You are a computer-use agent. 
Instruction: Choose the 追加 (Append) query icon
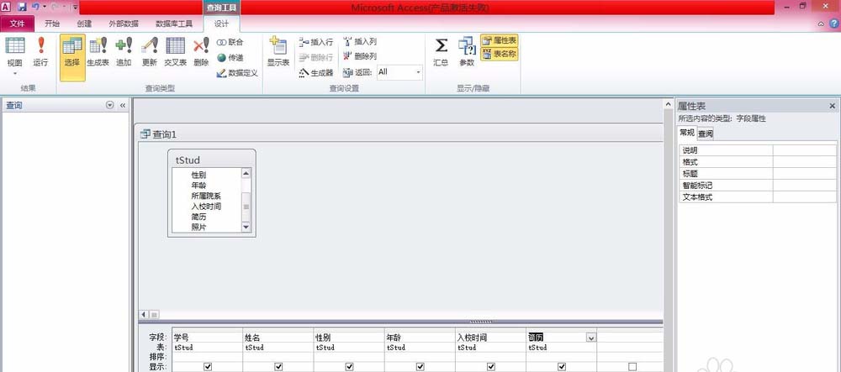click(124, 45)
